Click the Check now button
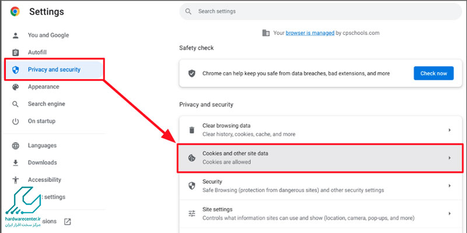The image size is (467, 233). [x=434, y=73]
